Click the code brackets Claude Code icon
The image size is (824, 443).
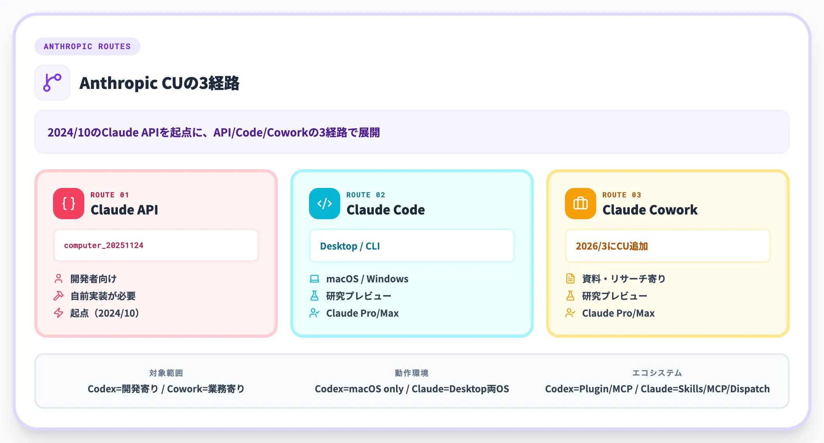point(325,204)
